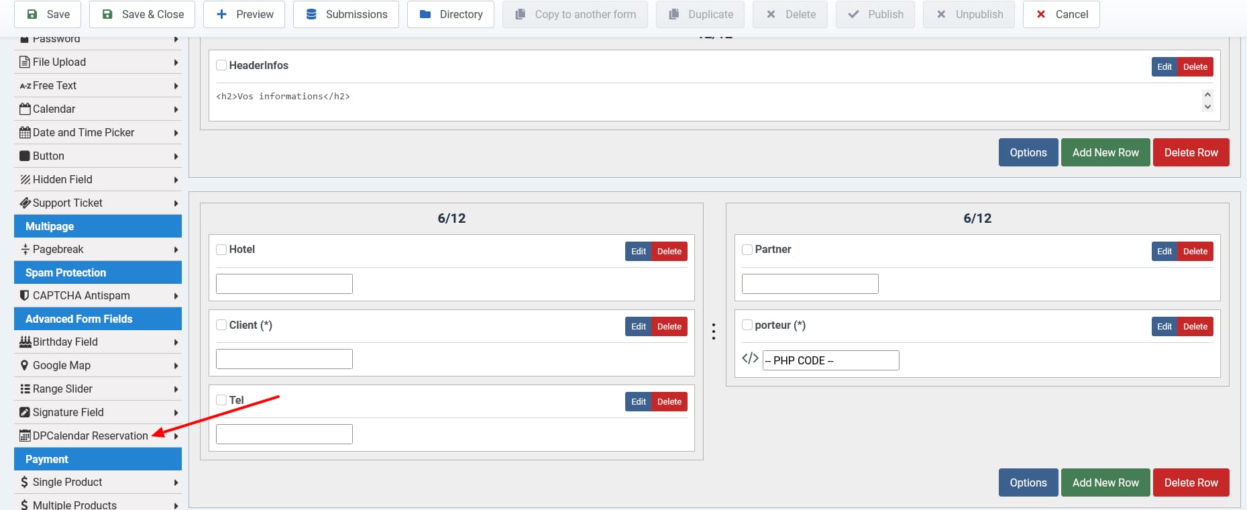Click the Hotel text input box
This screenshot has width=1247, height=510.
(x=284, y=284)
